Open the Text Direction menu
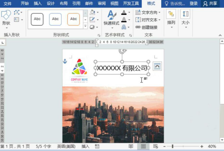This screenshot has width=224, height=151. tap(148, 13)
